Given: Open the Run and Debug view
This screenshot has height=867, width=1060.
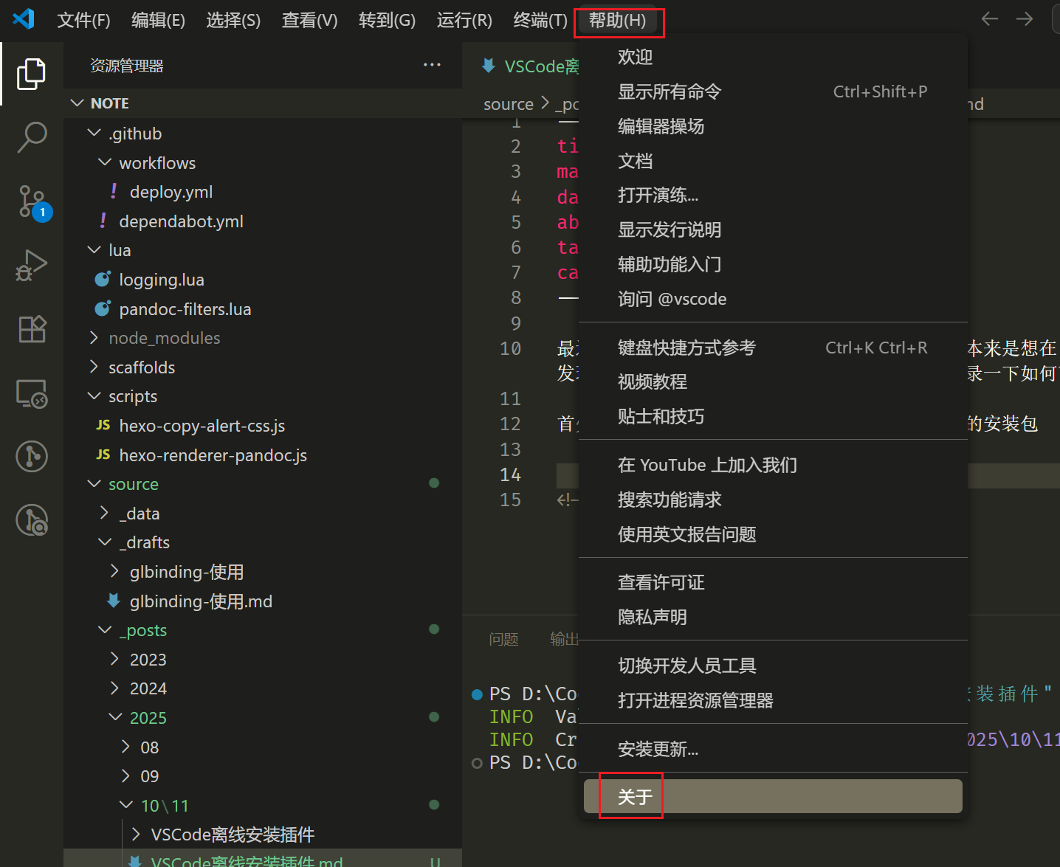Looking at the screenshot, I should point(31,265).
